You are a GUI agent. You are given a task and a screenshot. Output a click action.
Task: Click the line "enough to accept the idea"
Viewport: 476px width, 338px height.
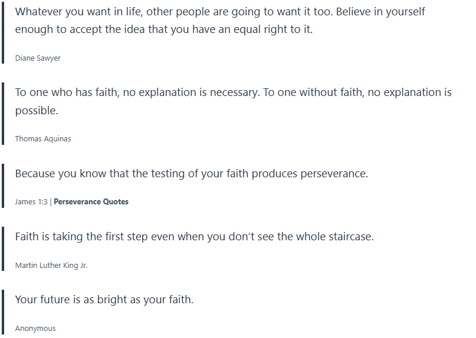pos(164,29)
